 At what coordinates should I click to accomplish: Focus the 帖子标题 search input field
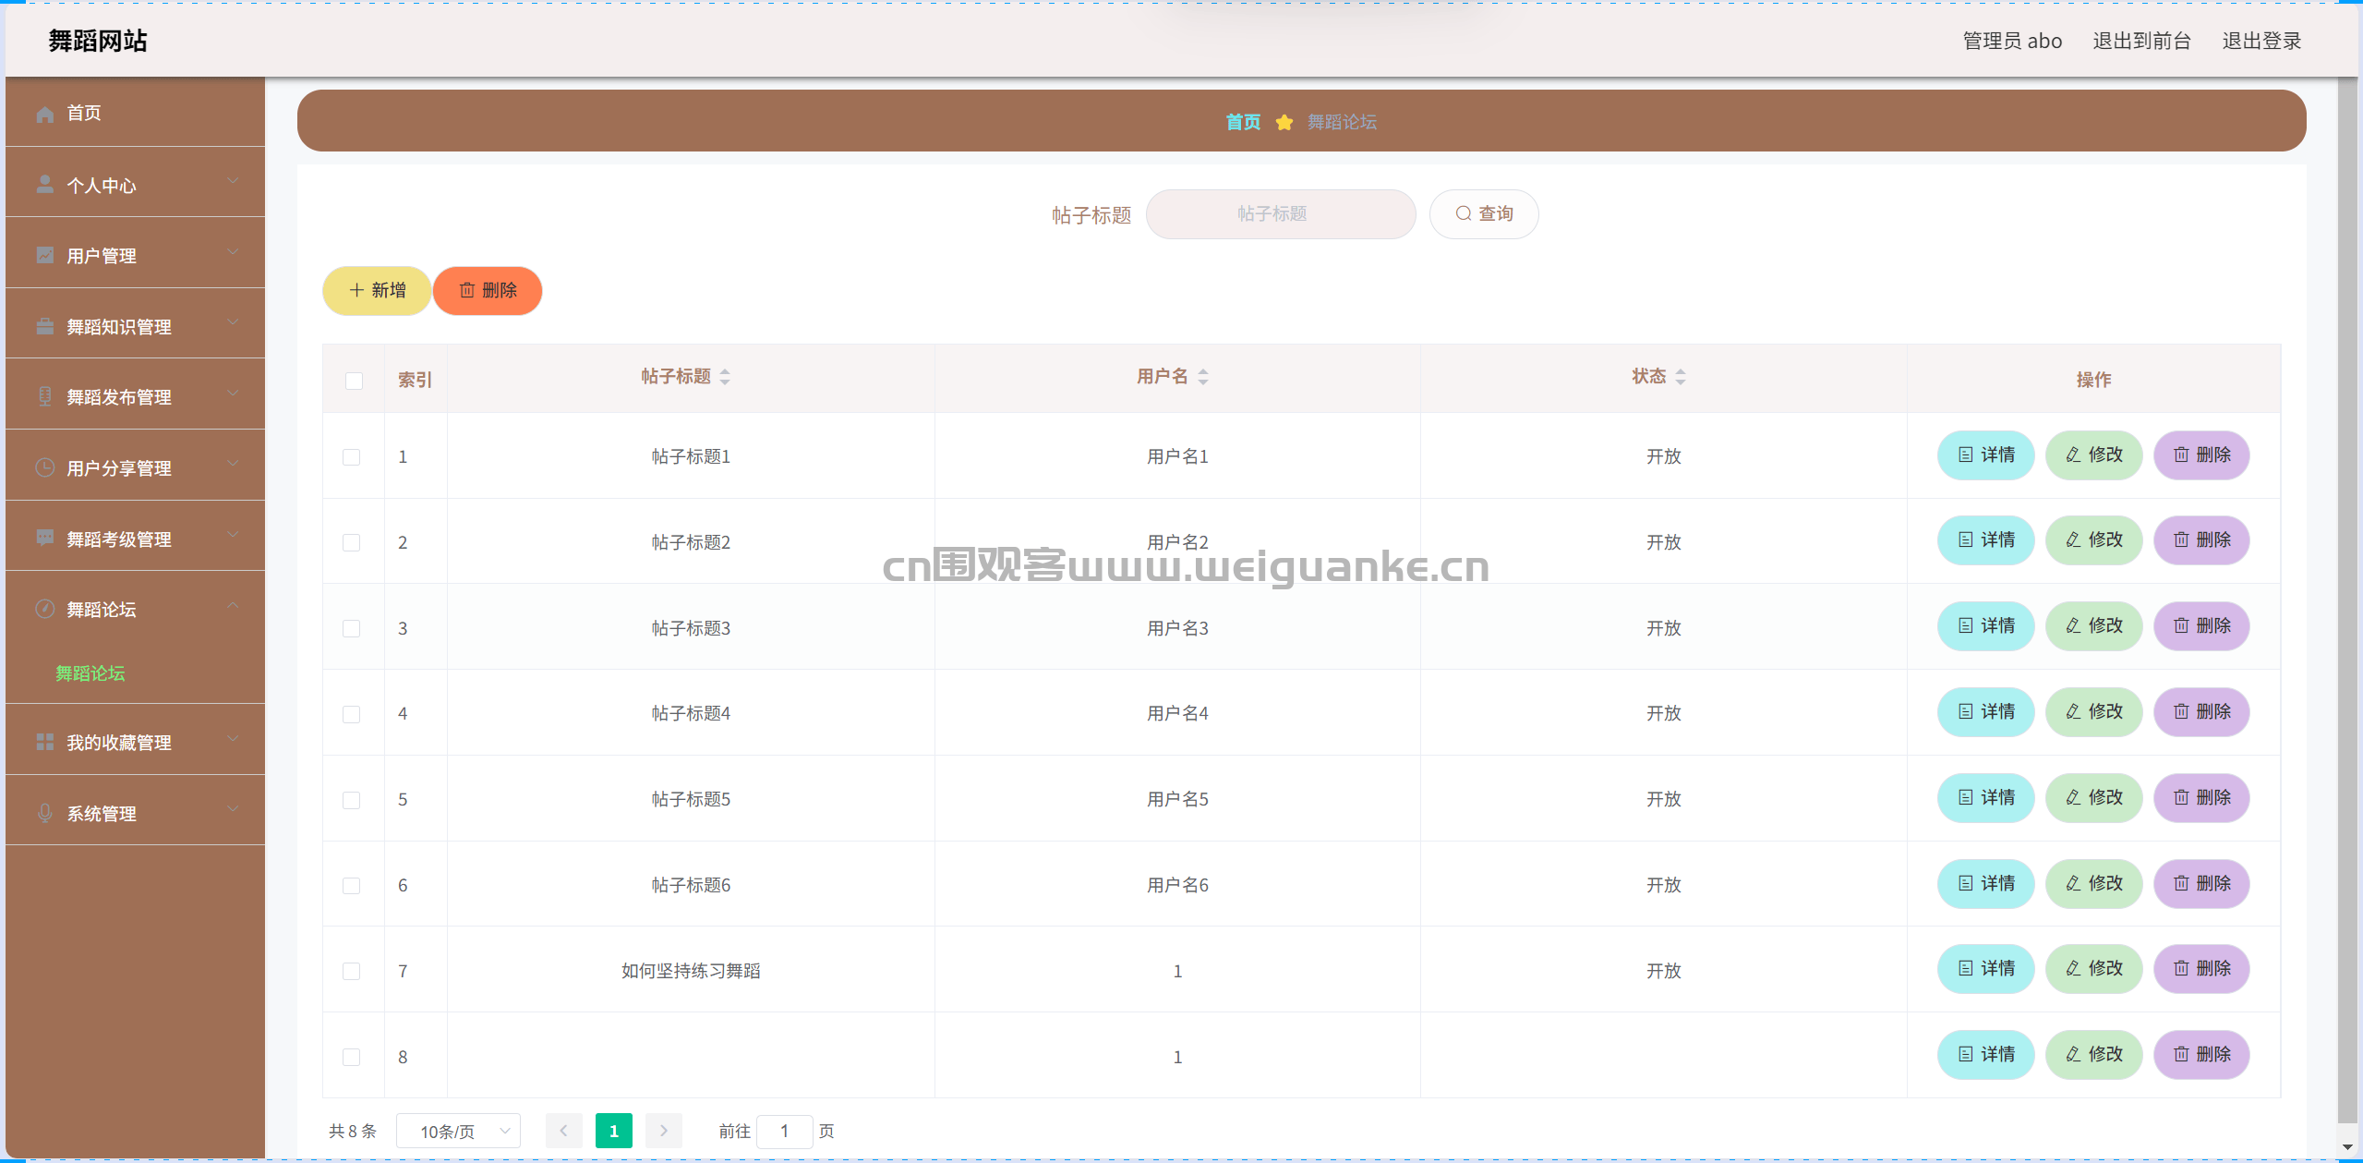(1281, 214)
